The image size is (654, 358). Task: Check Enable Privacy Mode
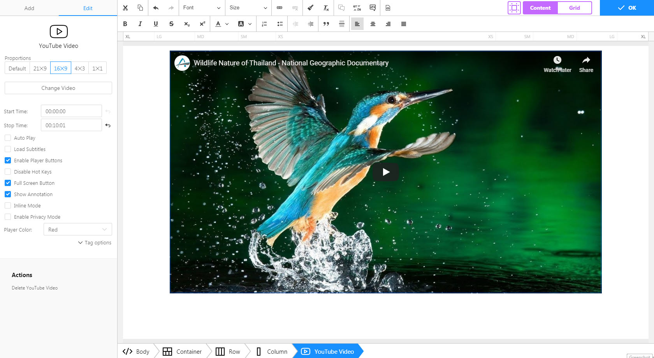[8, 217]
